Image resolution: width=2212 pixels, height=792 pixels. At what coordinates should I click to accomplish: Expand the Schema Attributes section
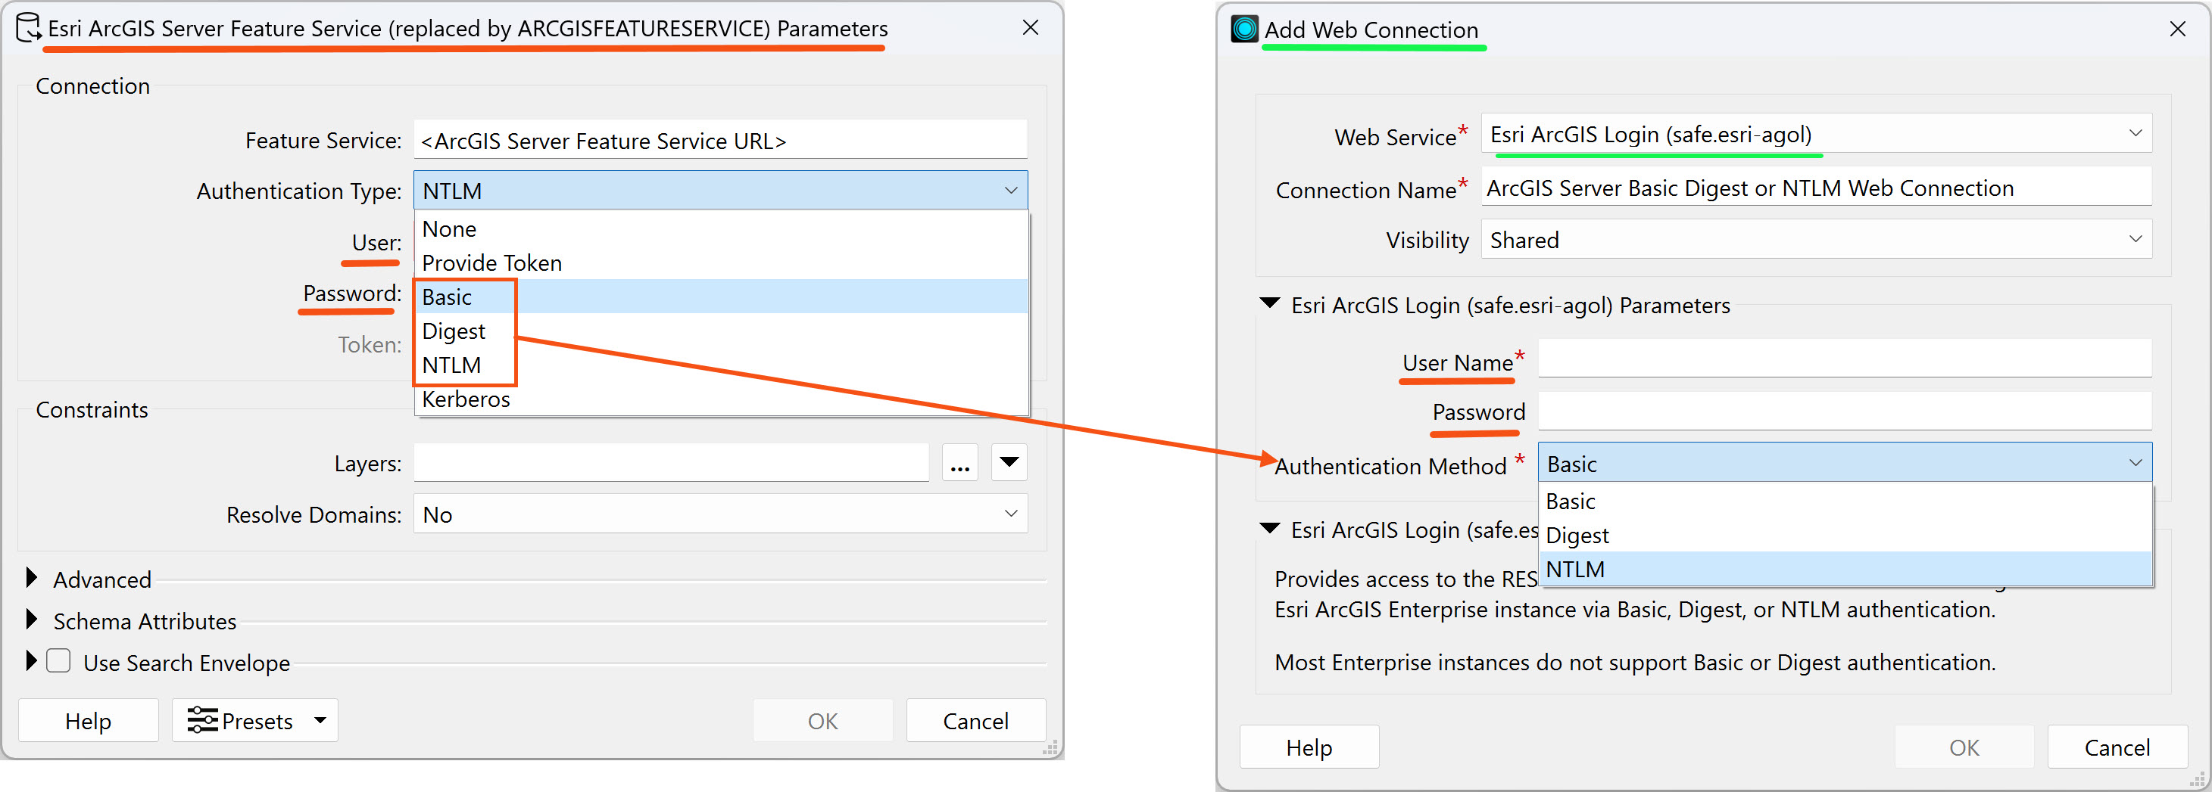(x=32, y=620)
